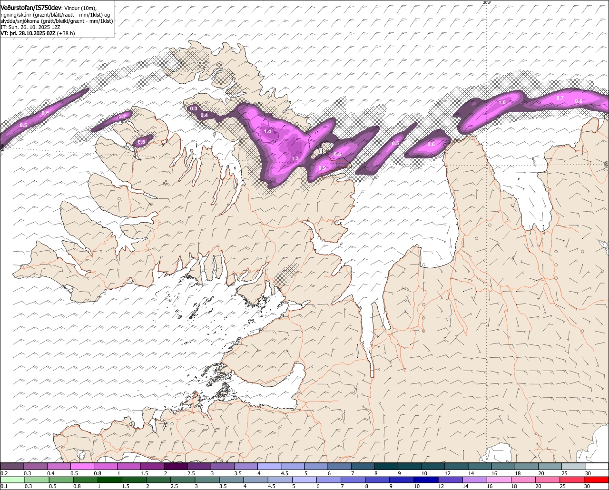This screenshot has height=490, width=609.
Task: Click the 30 label in the bottom legend row
Action: coord(587,486)
